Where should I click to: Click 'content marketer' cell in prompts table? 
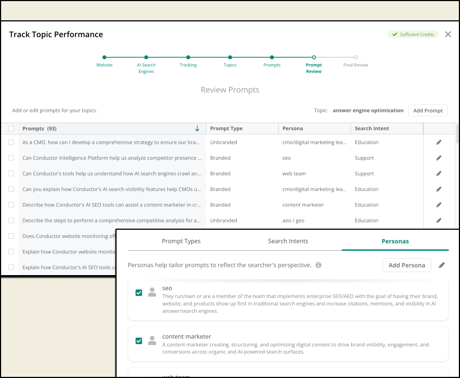pos(303,205)
